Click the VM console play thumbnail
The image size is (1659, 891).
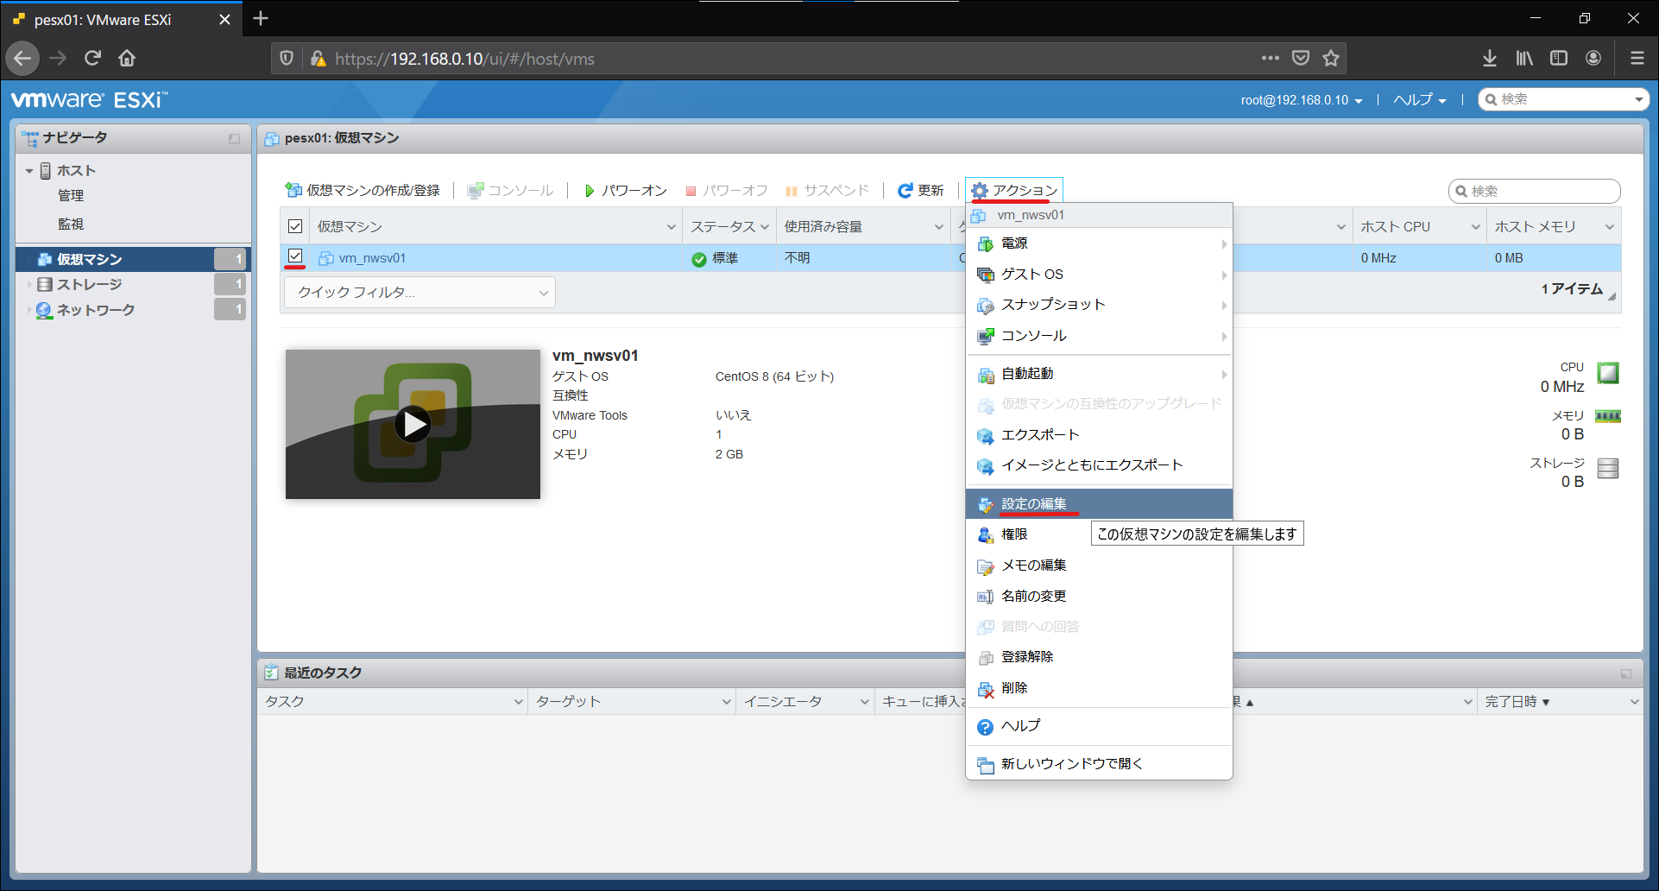point(413,424)
